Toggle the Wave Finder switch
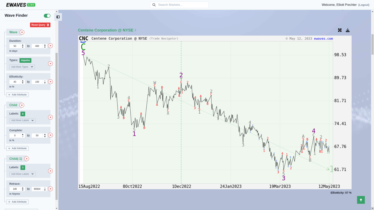The height and width of the screenshot is (210, 374). pyautogui.click(x=47, y=16)
